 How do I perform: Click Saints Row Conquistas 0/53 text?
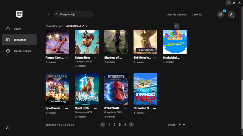tap(84, 61)
